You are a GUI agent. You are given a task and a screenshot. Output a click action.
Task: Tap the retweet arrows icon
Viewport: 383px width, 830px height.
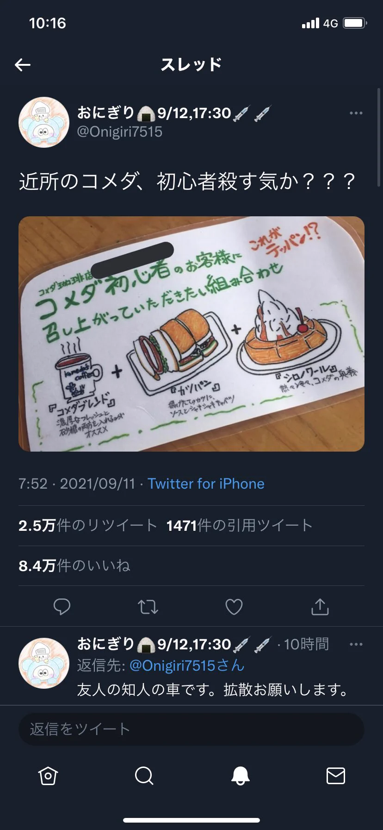(148, 607)
